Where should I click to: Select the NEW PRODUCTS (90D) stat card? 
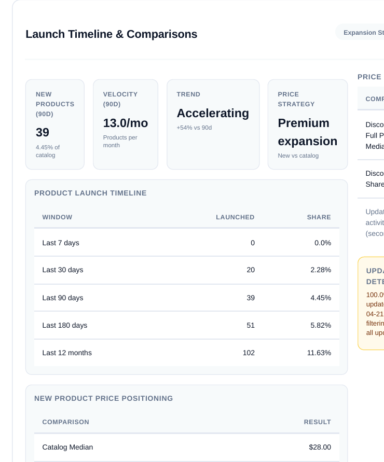55,124
